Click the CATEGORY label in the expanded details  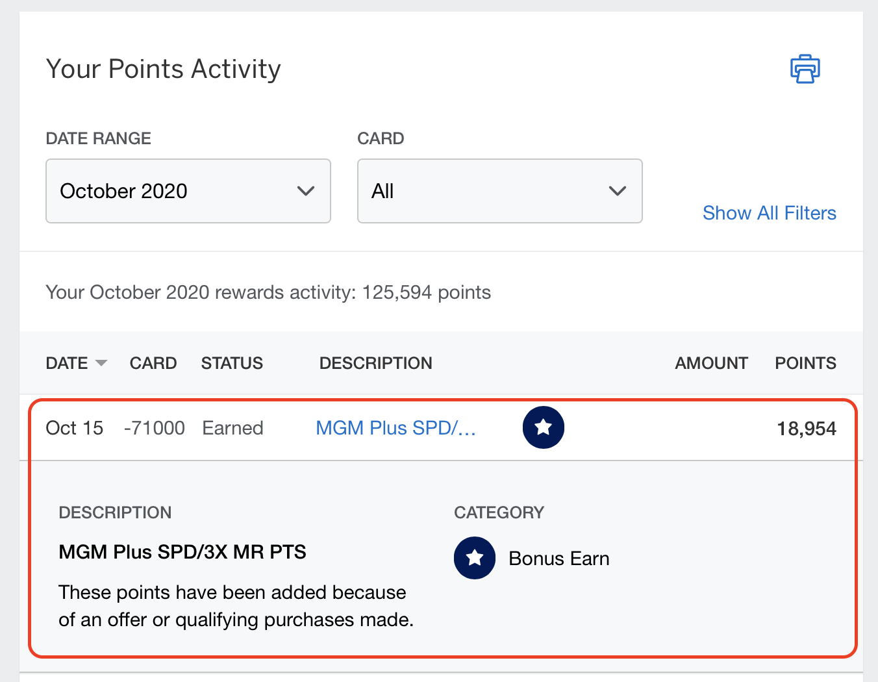coord(499,512)
